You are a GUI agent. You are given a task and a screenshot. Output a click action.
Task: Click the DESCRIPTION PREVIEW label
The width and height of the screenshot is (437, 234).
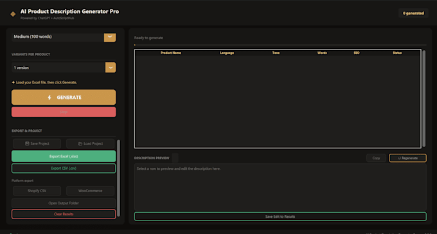point(151,158)
